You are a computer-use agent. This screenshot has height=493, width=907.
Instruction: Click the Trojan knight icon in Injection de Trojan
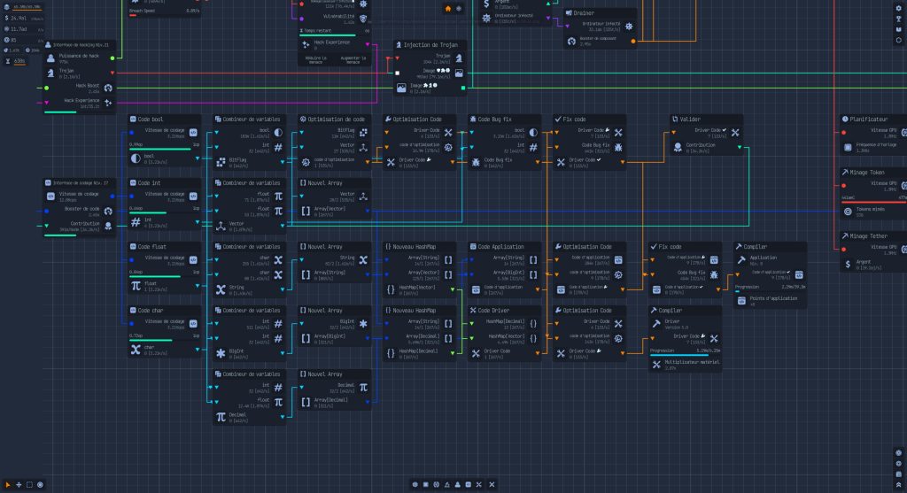pos(459,58)
